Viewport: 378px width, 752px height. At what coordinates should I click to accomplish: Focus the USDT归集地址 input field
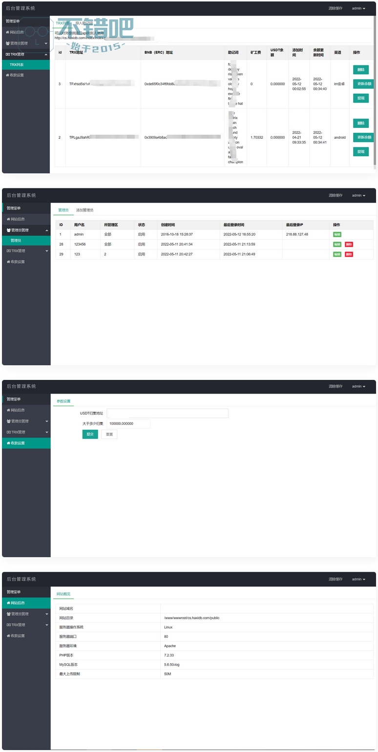click(x=167, y=413)
